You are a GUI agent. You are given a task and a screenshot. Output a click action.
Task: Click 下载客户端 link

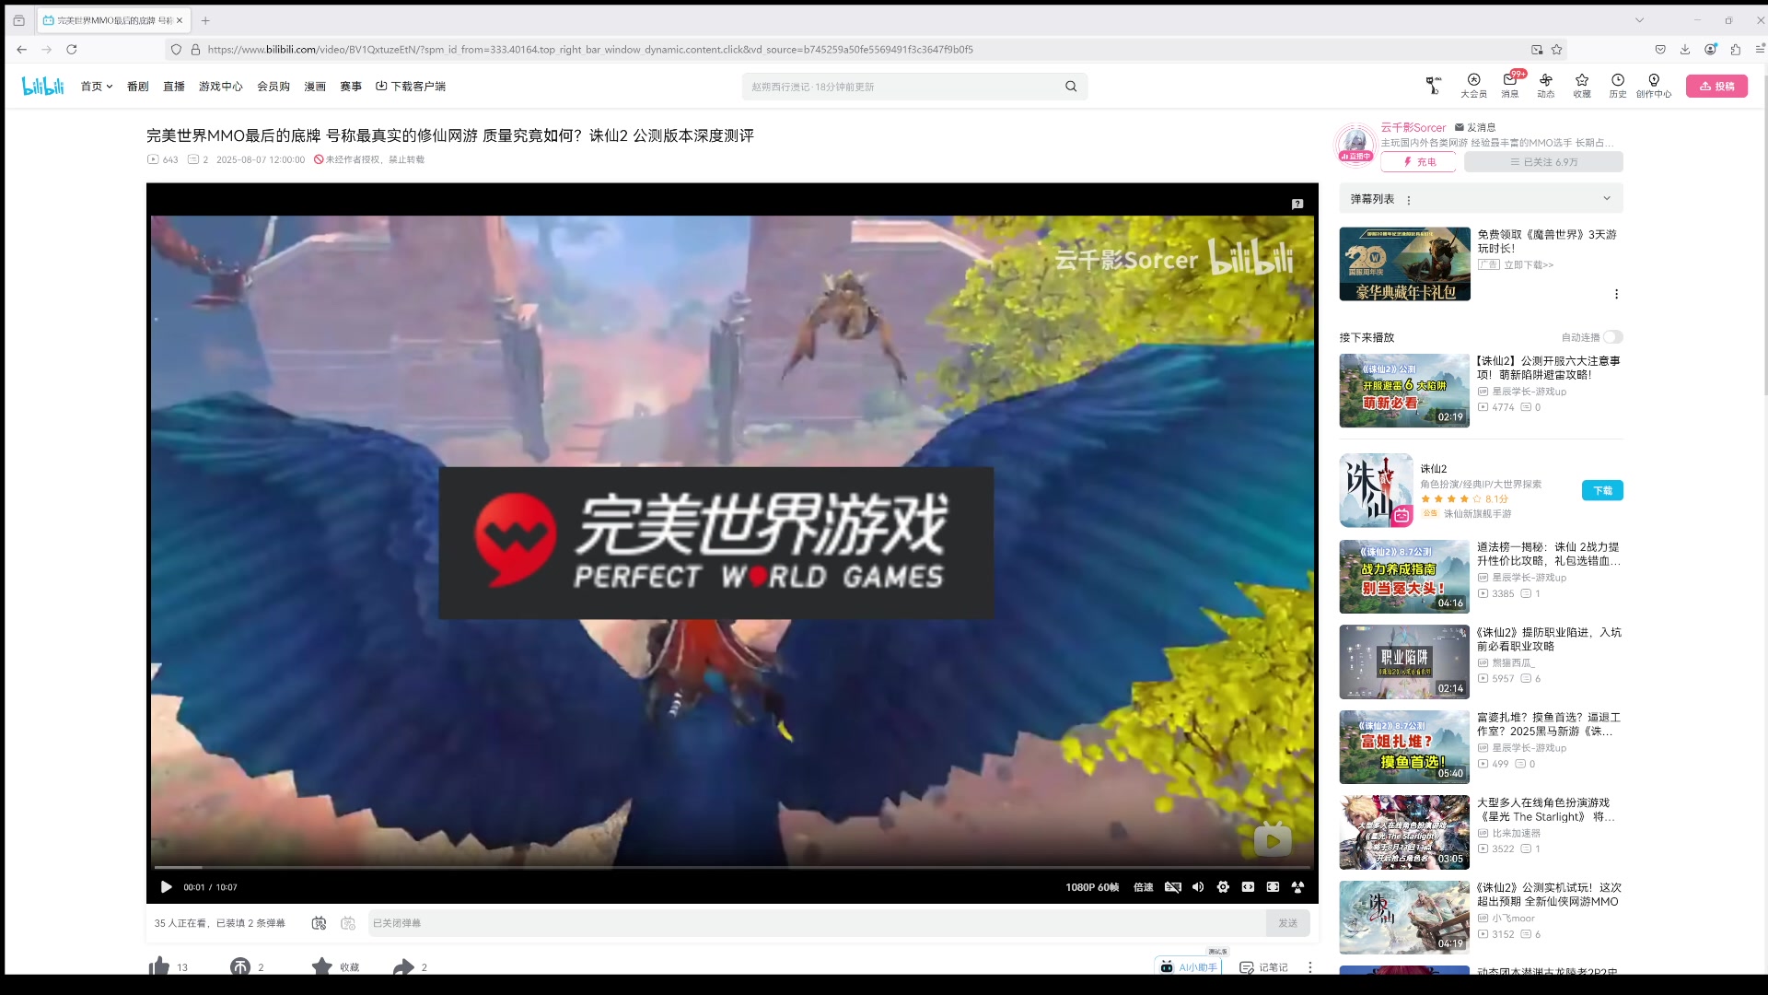[x=411, y=86]
